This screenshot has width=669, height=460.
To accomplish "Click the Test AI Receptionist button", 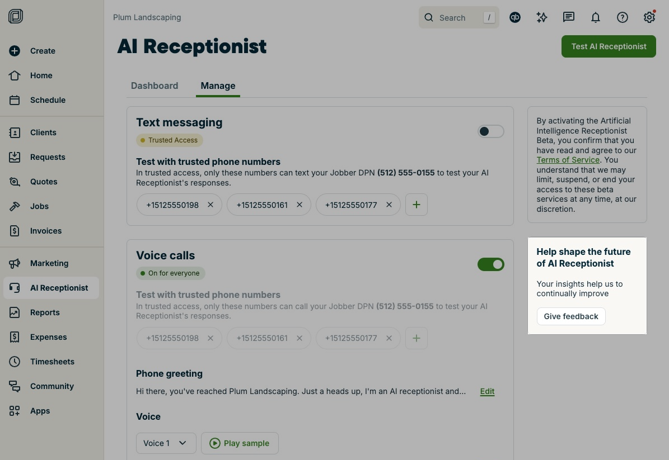I will coord(609,46).
